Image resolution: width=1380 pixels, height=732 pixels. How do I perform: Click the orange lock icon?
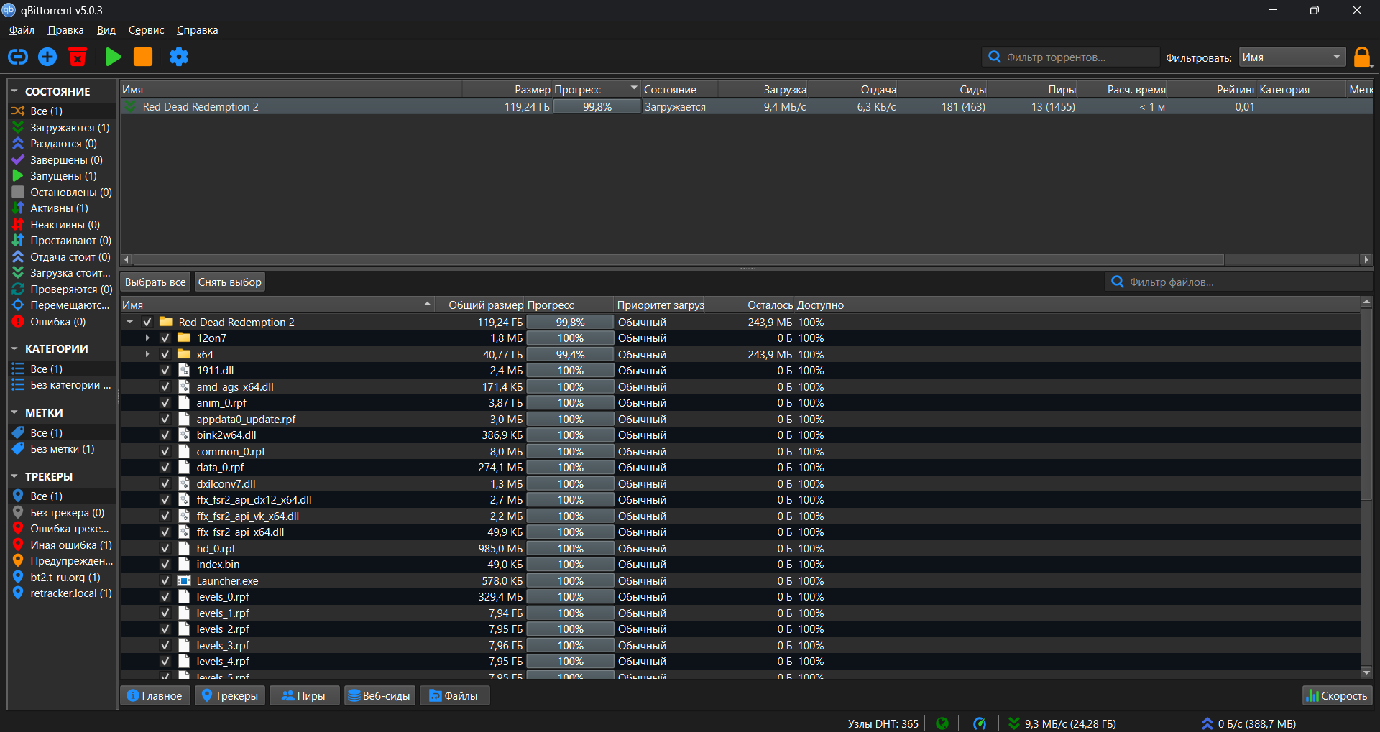point(1362,57)
